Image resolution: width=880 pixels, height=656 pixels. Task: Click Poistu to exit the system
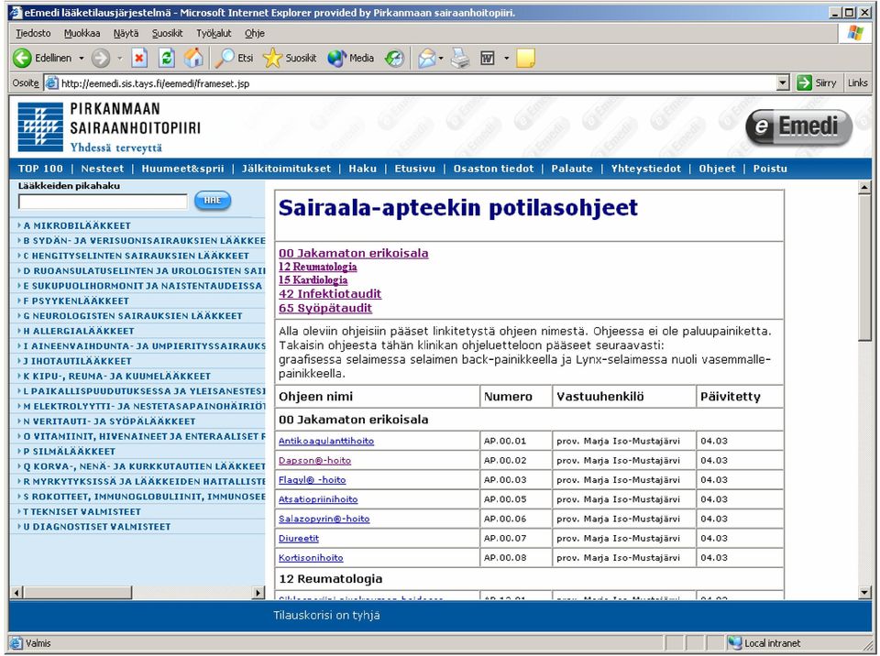770,169
